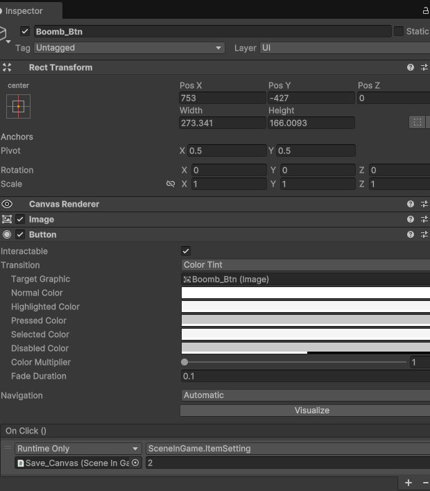Viewport: 430px width, 491px height.
Task: Open SceneInGame.ItemSetting function dropdown
Action: (288, 449)
